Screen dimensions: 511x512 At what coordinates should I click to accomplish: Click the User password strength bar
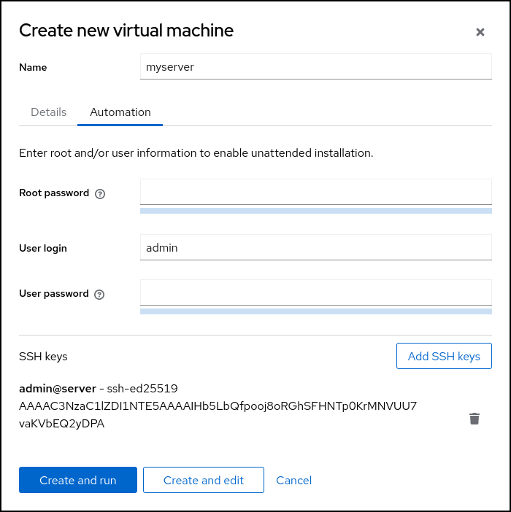pos(315,311)
